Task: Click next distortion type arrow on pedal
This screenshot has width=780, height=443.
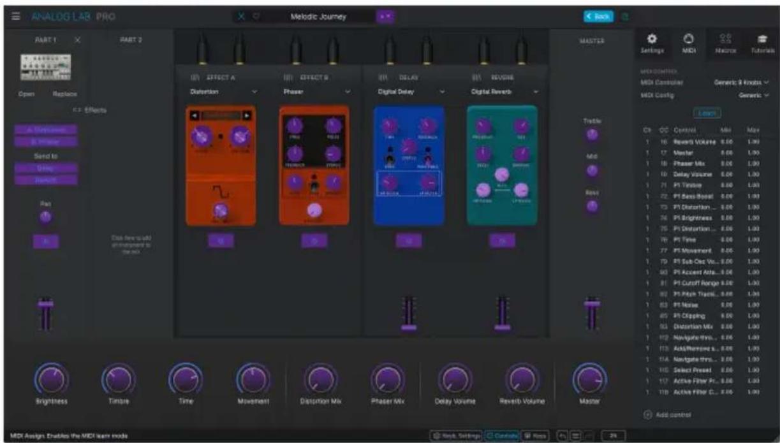Action: (x=246, y=115)
